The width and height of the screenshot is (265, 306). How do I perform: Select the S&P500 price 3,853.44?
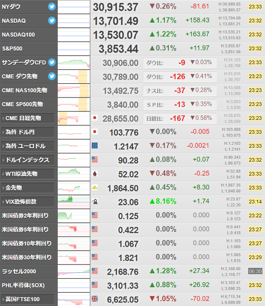[x=118, y=49]
